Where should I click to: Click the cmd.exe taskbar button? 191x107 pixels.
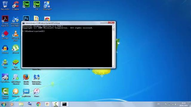pyautogui.click(x=64, y=104)
